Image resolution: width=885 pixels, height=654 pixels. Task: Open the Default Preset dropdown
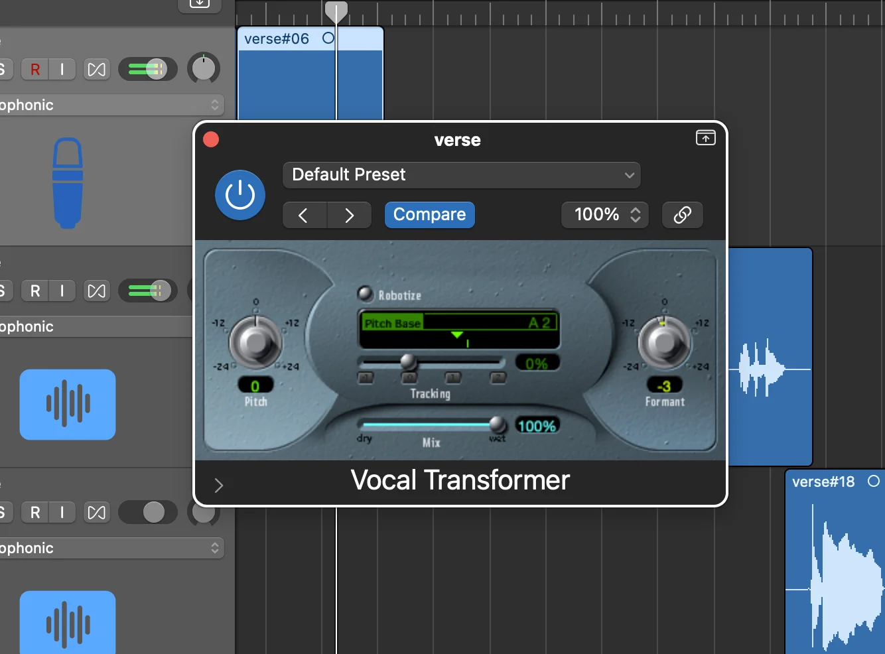tap(461, 174)
